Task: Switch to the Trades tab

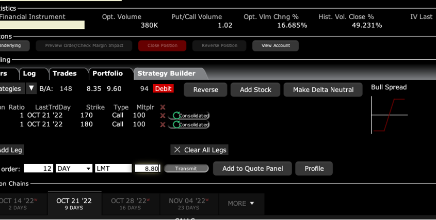Action: 64,74
